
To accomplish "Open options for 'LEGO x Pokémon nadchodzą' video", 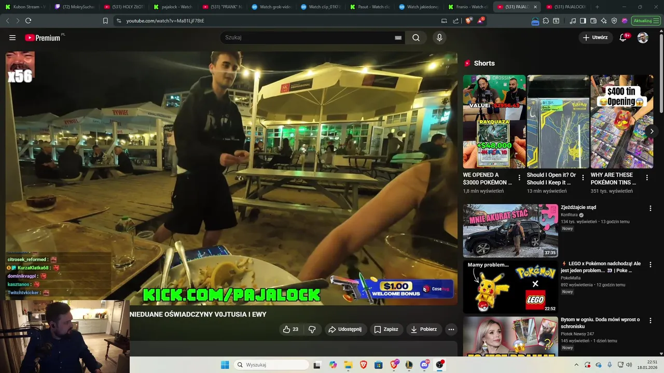I will point(651,265).
